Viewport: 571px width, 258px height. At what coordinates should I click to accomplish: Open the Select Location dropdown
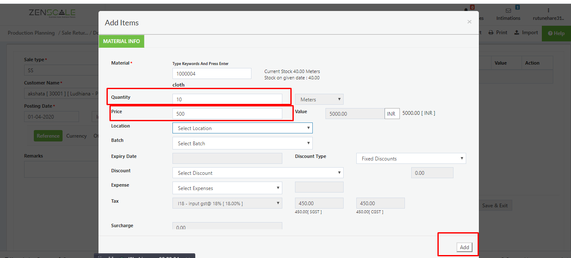pos(243,128)
